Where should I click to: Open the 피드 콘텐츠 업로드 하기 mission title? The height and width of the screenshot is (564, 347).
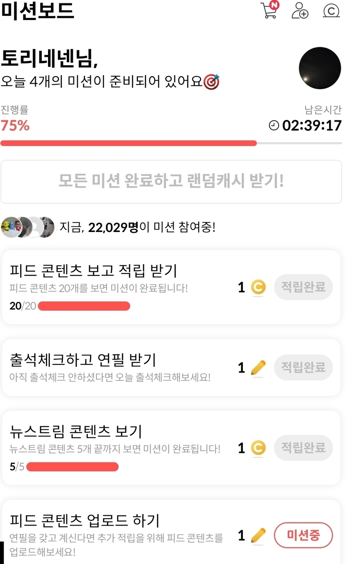[x=84, y=521]
